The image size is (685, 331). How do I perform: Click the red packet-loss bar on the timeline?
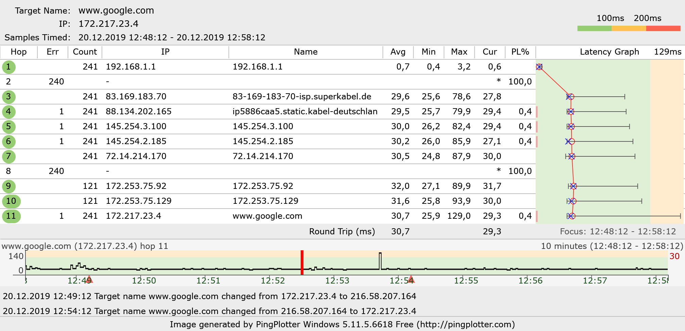tap(302, 262)
